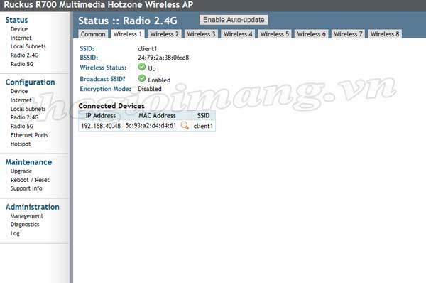Open the Wireless 2 tab
This screenshot has height=283, width=426.
tap(165, 34)
